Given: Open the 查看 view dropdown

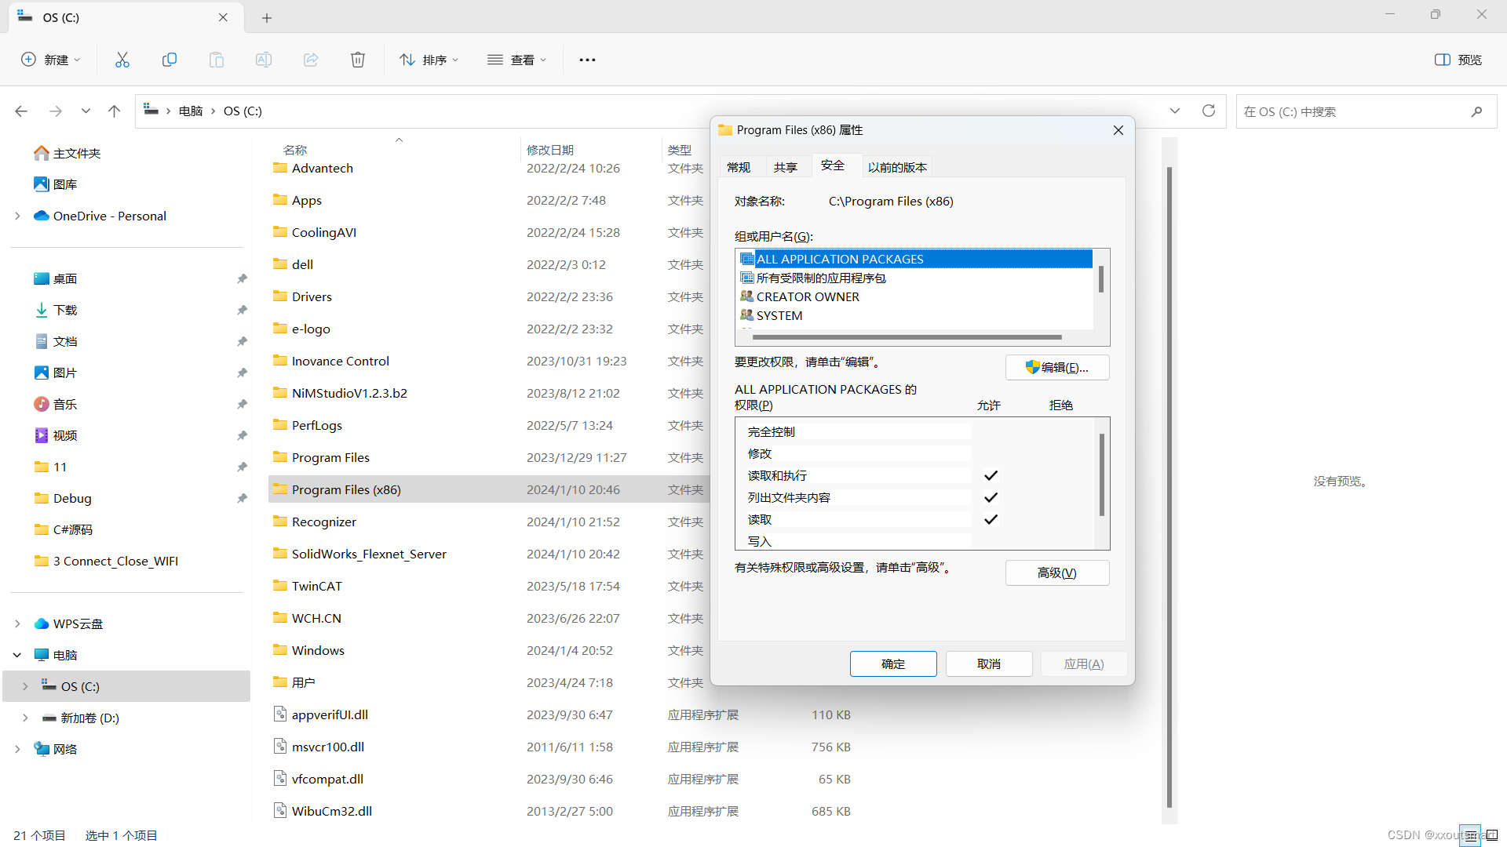Looking at the screenshot, I should pyautogui.click(x=516, y=60).
